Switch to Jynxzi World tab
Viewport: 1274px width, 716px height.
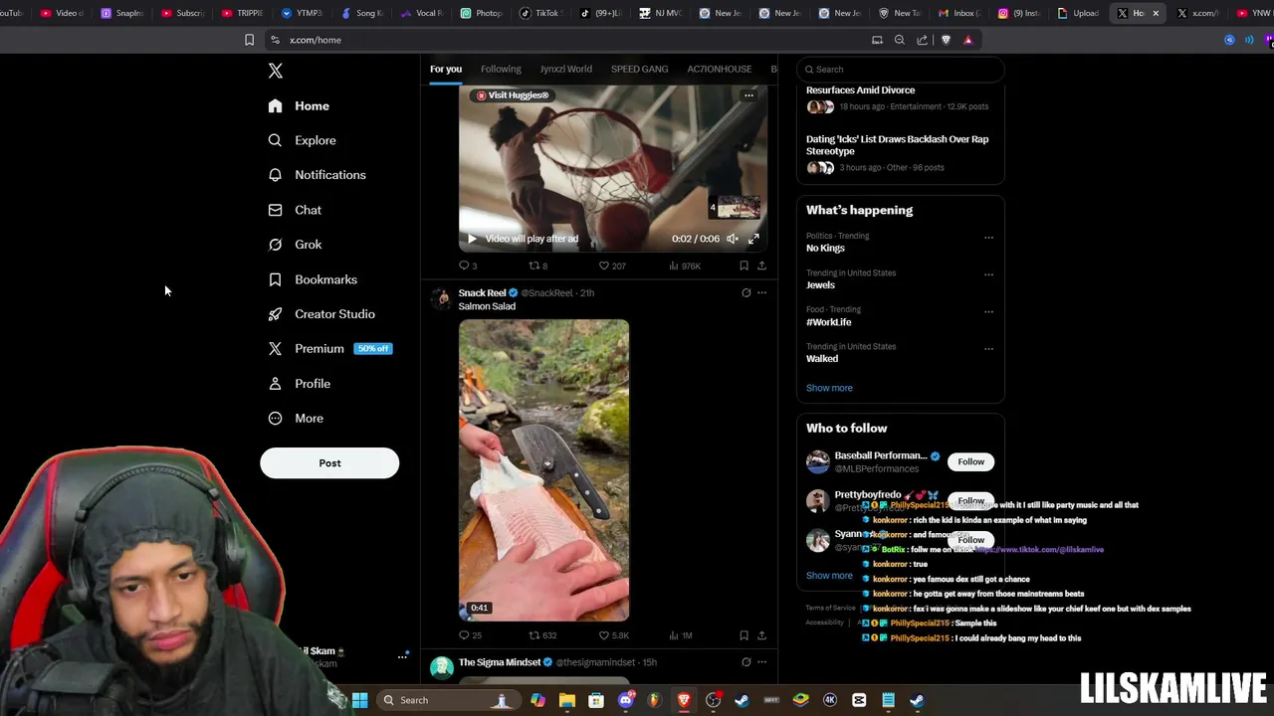565,69
